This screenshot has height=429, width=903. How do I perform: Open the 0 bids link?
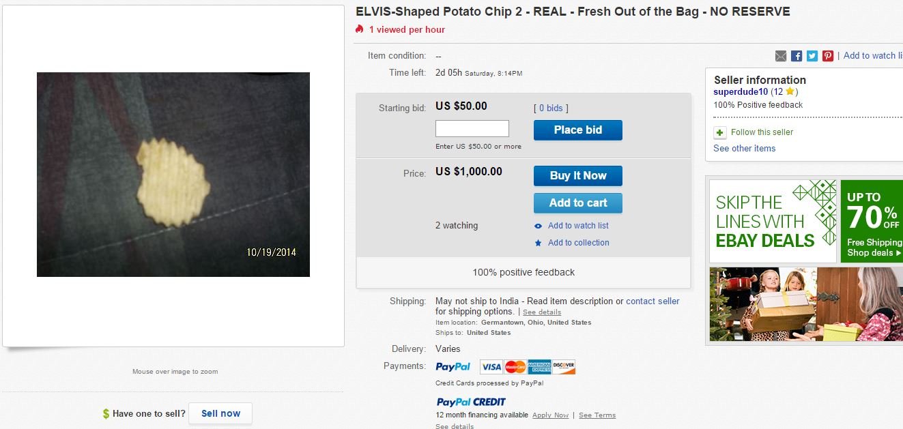(x=551, y=108)
